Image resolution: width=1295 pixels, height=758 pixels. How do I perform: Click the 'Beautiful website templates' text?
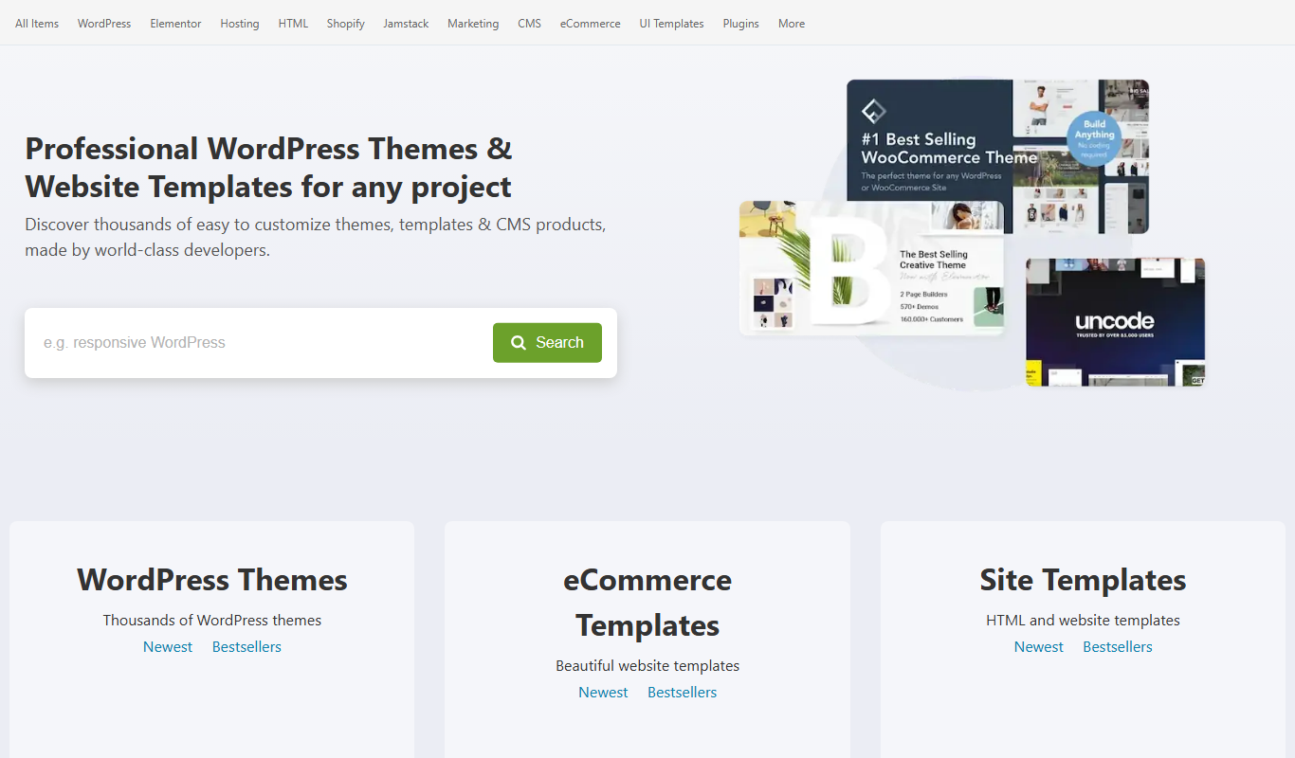tap(647, 666)
